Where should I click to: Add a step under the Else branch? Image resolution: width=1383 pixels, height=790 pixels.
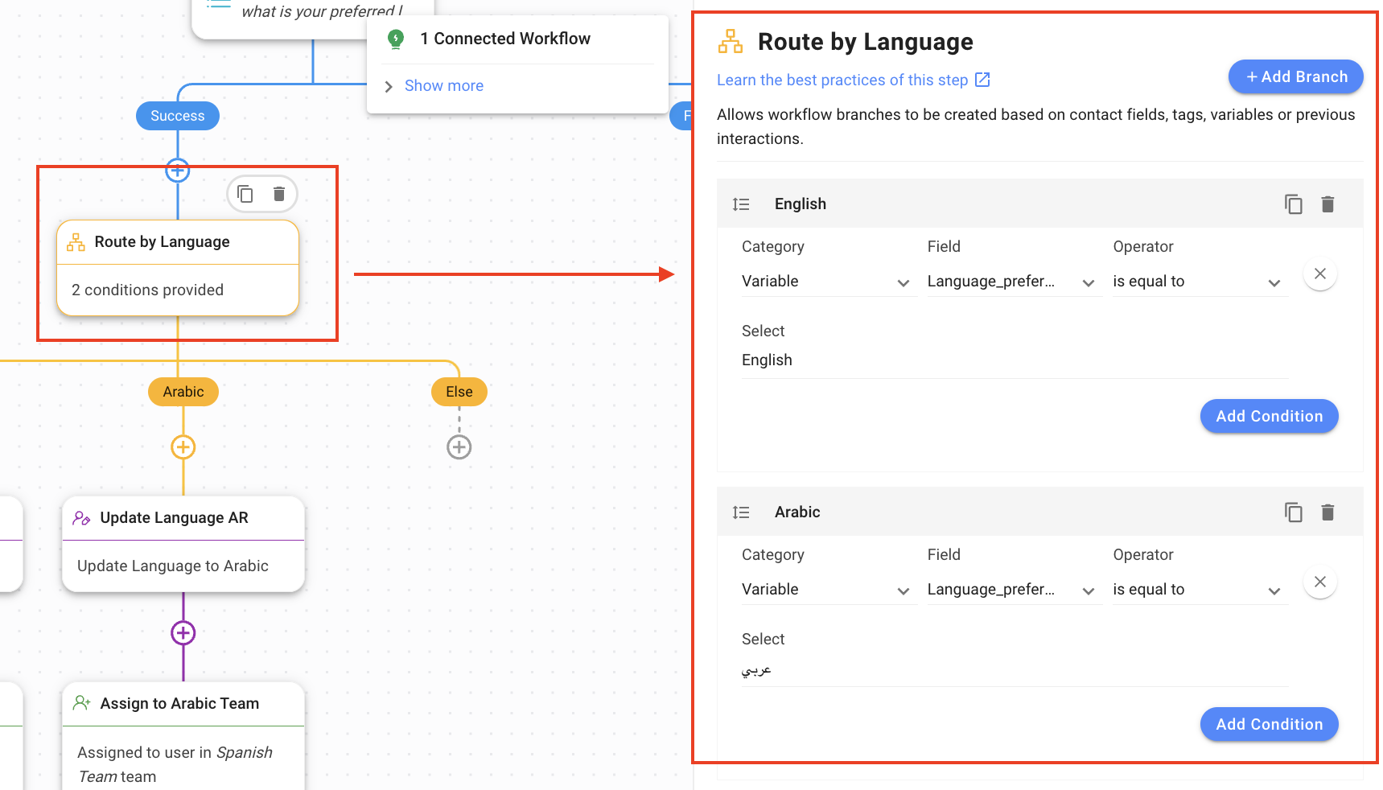point(459,447)
